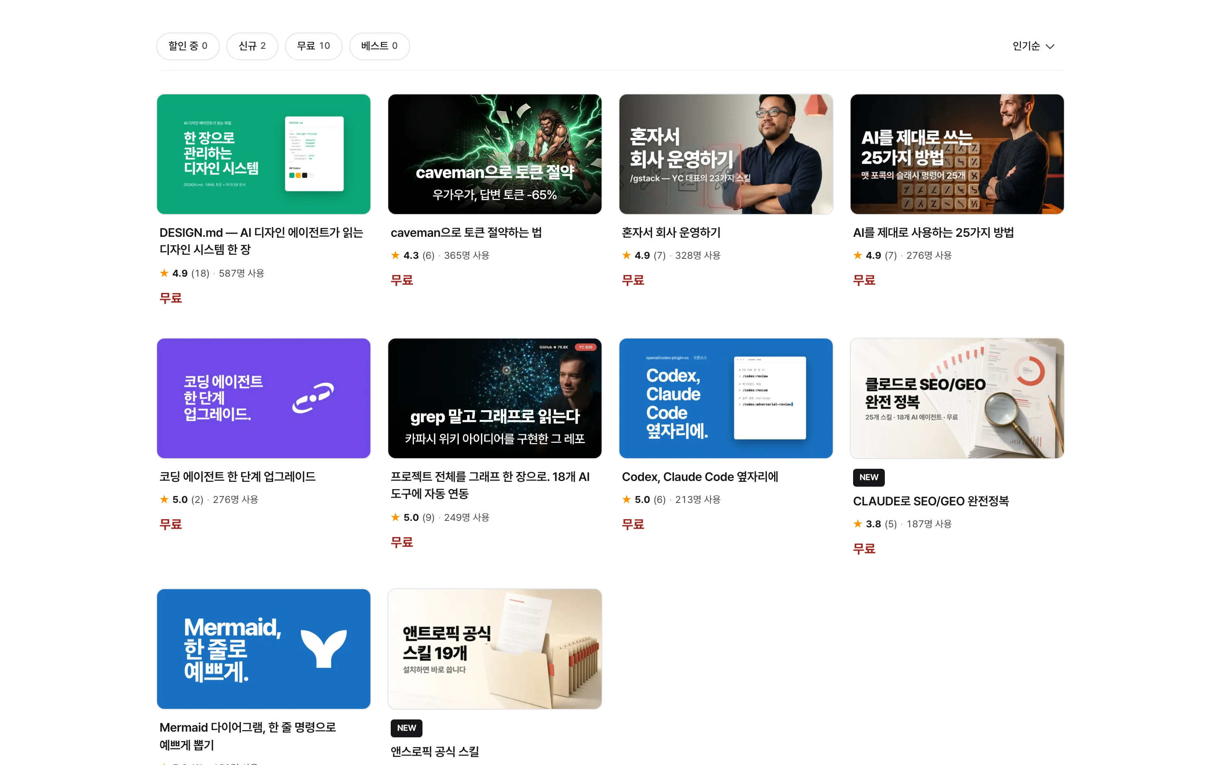Click the star icon on 혼자서 회사 운영하기 card
The width and height of the screenshot is (1221, 765).
[626, 255]
